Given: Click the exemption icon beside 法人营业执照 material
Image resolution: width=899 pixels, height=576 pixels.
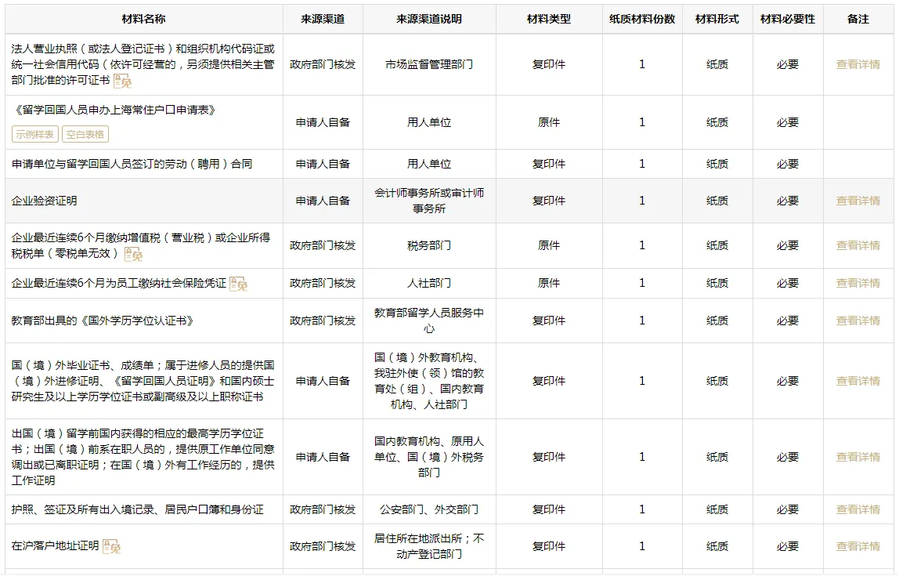Looking at the screenshot, I should point(123,82).
